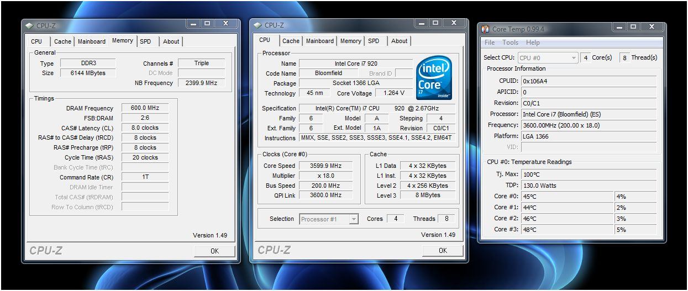This screenshot has height=291, width=688.
Task: Minimize the Core Temp window
Action: point(618,27)
